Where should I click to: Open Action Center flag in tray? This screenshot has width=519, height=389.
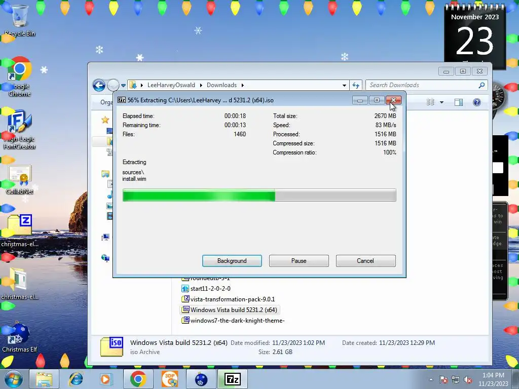tap(443, 379)
